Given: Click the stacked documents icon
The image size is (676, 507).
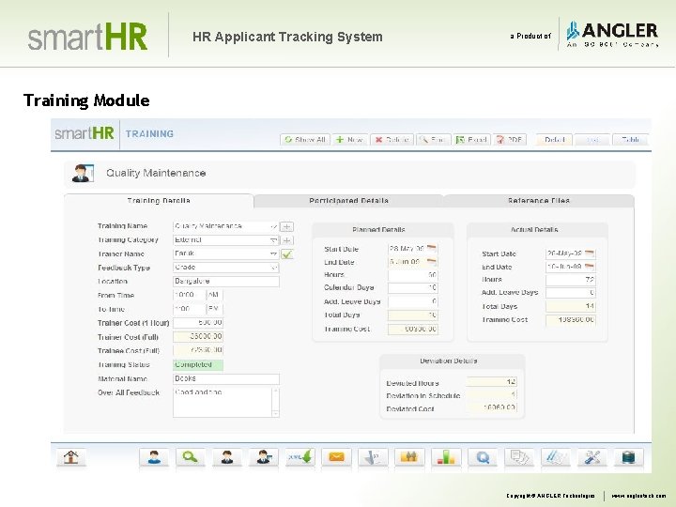Looking at the screenshot, I should pos(519,457).
